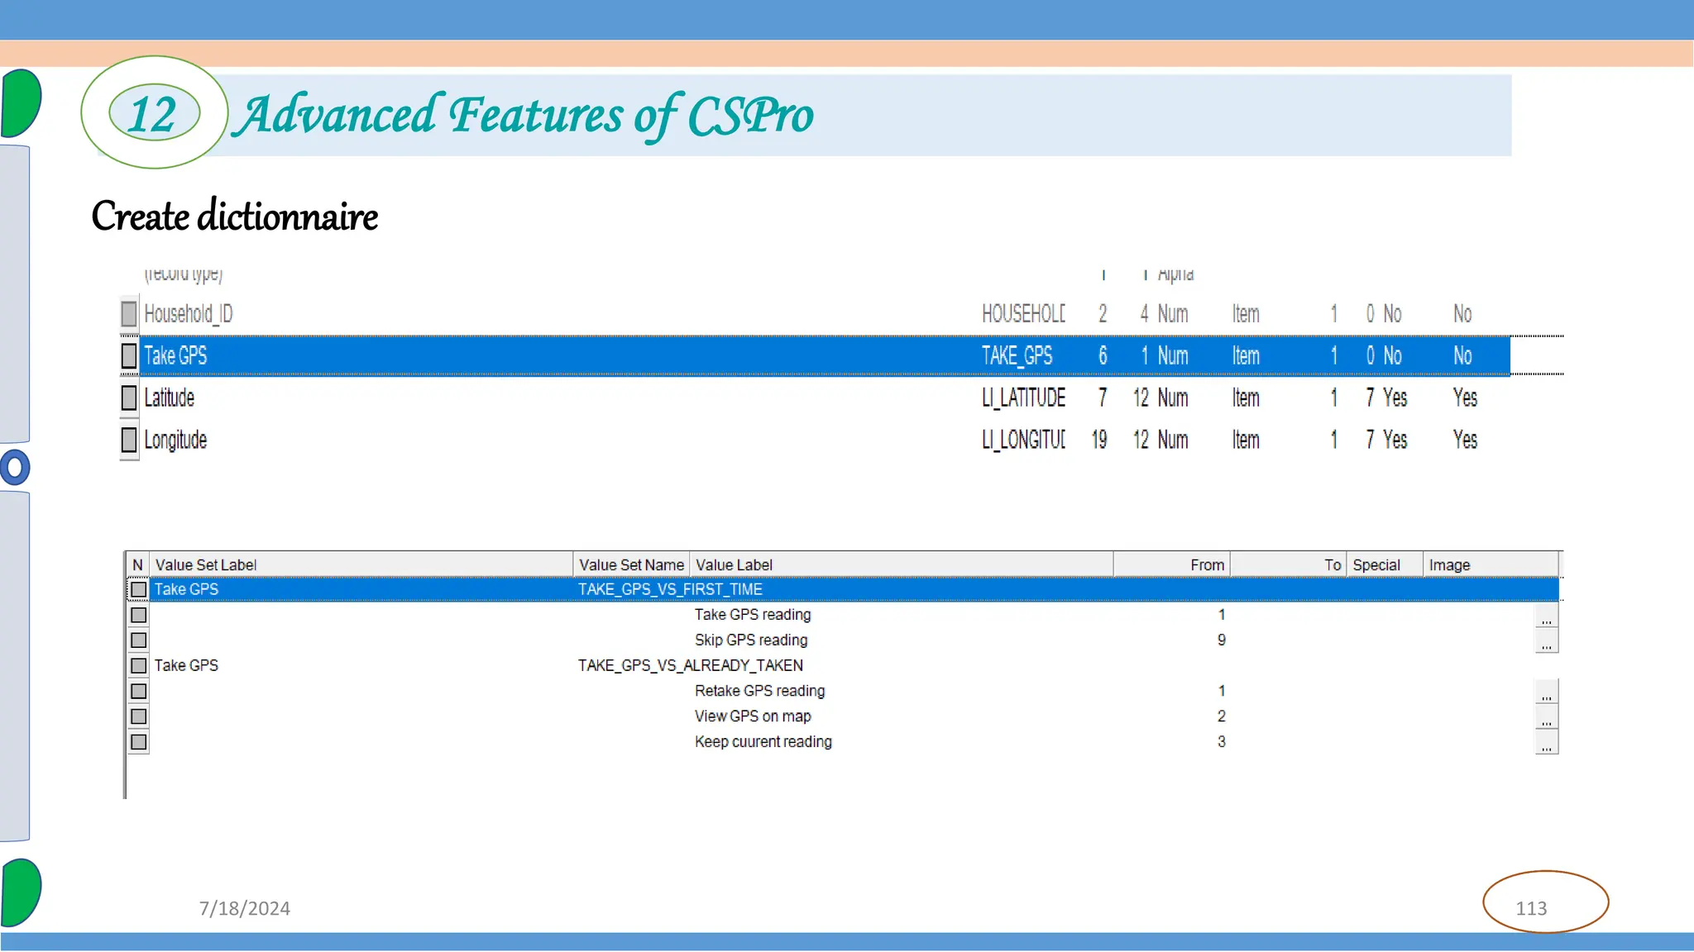Viewport: 1694px width, 952px height.
Task: Select row selector for Take GPS reading
Action: point(139,615)
